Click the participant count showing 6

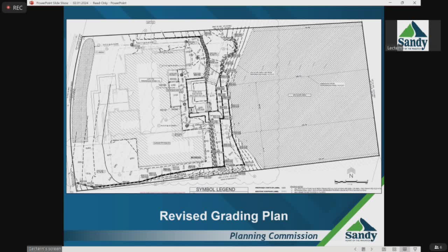click(440, 247)
